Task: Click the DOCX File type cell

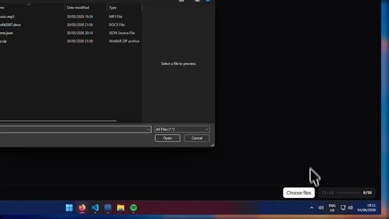Action: (x=117, y=25)
